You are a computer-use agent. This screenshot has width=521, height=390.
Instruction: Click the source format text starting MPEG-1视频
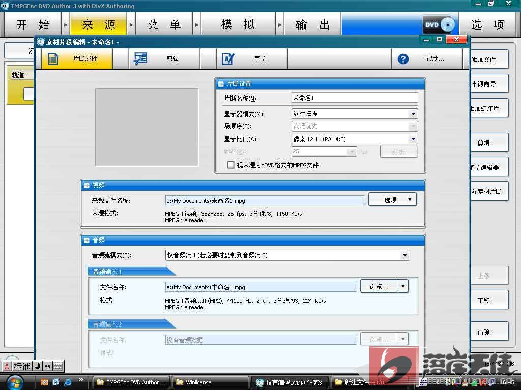[x=233, y=214]
